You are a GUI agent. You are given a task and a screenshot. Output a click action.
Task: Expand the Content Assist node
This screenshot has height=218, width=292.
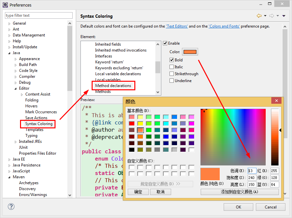(22, 95)
